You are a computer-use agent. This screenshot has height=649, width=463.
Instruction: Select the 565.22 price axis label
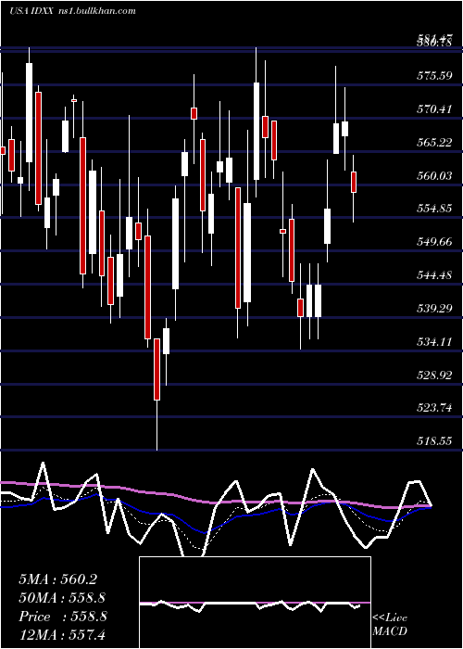point(435,143)
